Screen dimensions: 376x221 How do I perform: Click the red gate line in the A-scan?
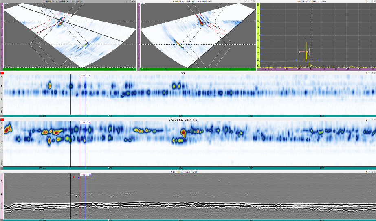[x=303, y=52]
